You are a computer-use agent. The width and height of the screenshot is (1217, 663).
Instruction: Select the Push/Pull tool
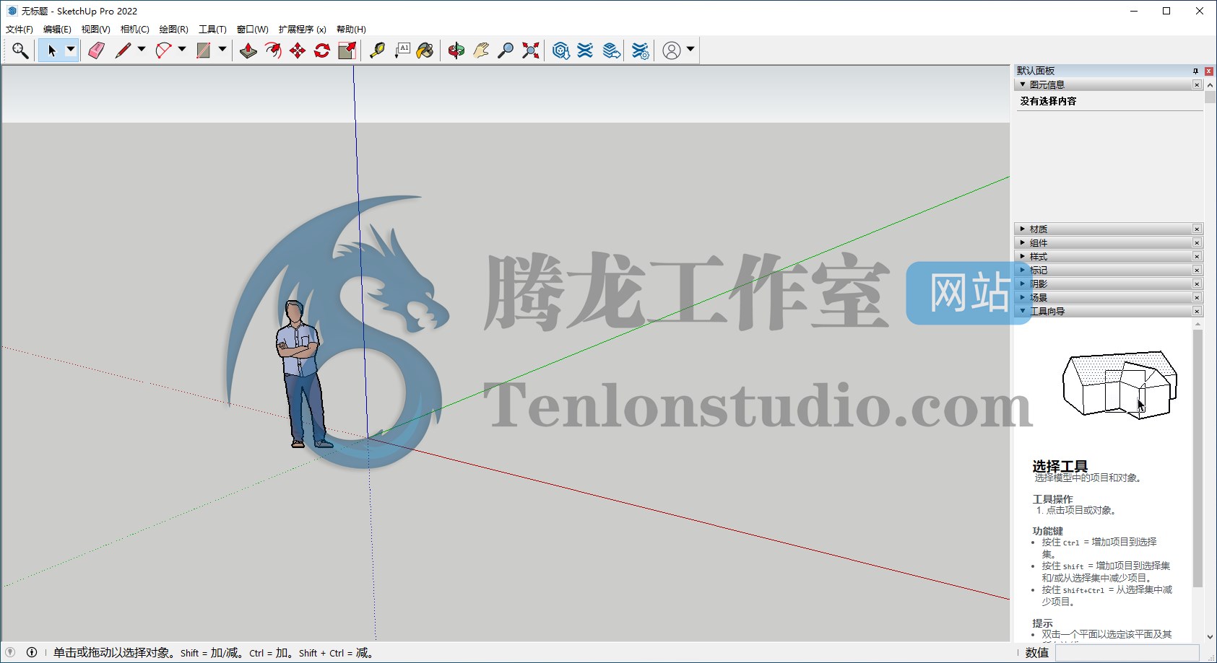(x=248, y=51)
